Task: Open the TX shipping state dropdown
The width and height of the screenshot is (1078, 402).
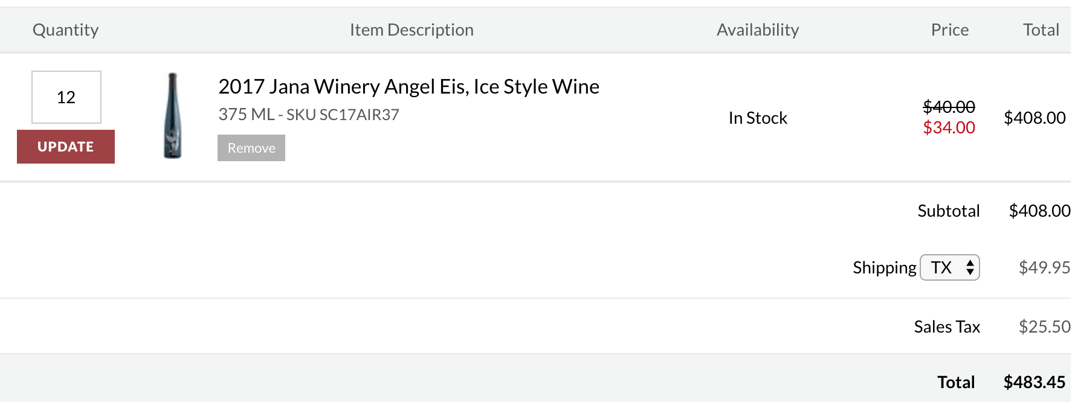Action: click(949, 267)
